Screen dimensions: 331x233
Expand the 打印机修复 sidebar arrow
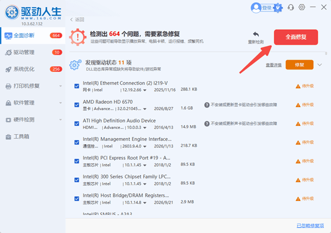[61, 86]
